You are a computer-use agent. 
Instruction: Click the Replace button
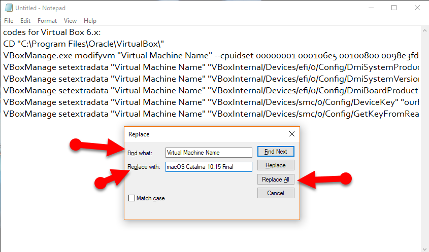276,165
